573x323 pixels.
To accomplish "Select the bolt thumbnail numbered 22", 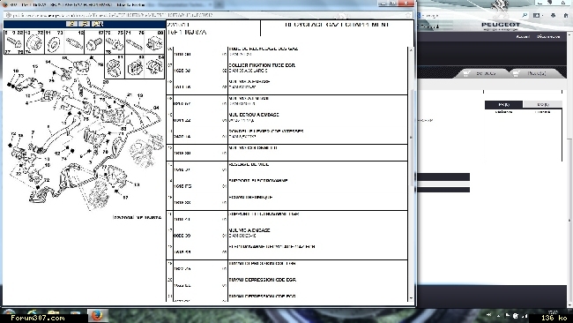I will (14, 42).
